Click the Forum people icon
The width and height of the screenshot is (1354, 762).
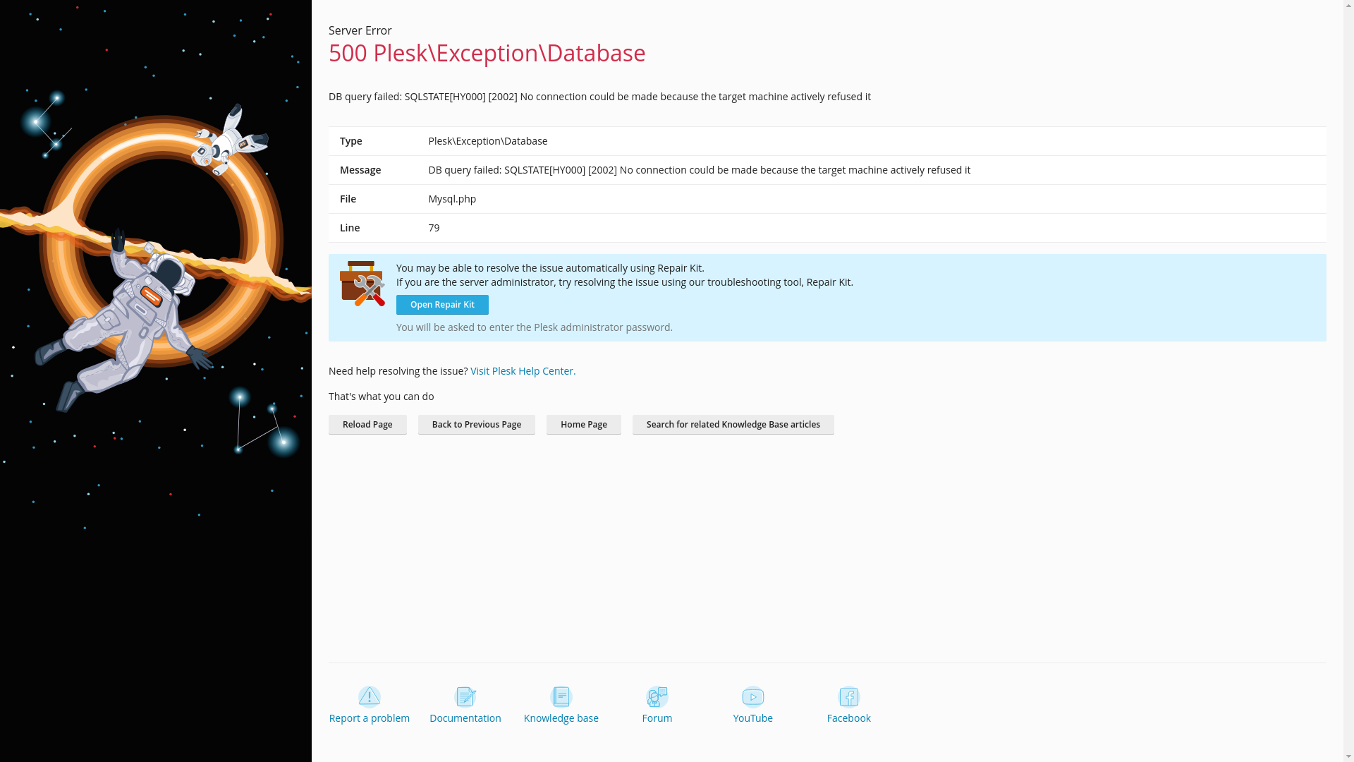(657, 697)
